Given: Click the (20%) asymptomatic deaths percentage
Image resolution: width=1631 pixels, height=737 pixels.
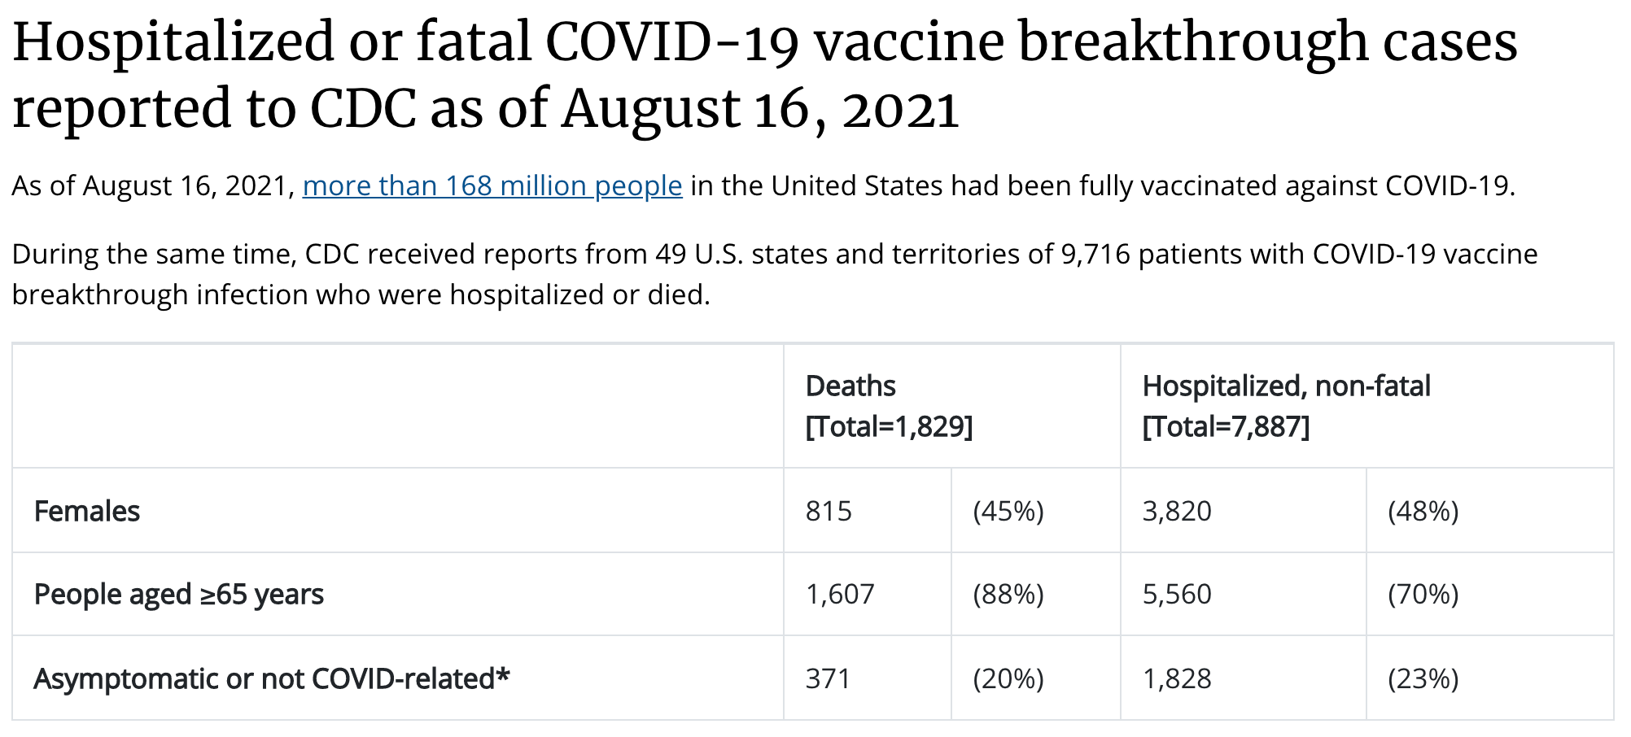Looking at the screenshot, I should pyautogui.click(x=1008, y=678).
